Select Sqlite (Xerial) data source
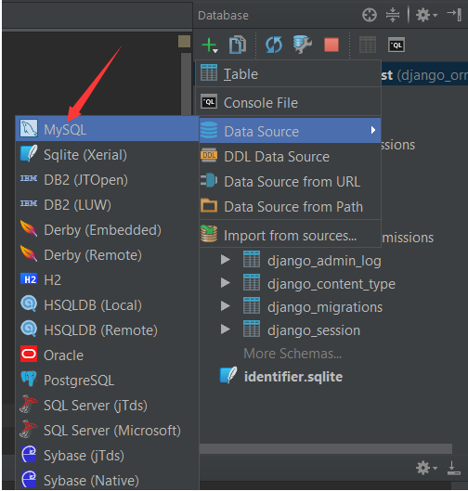Viewport: 468px width, 491px height. click(x=107, y=155)
